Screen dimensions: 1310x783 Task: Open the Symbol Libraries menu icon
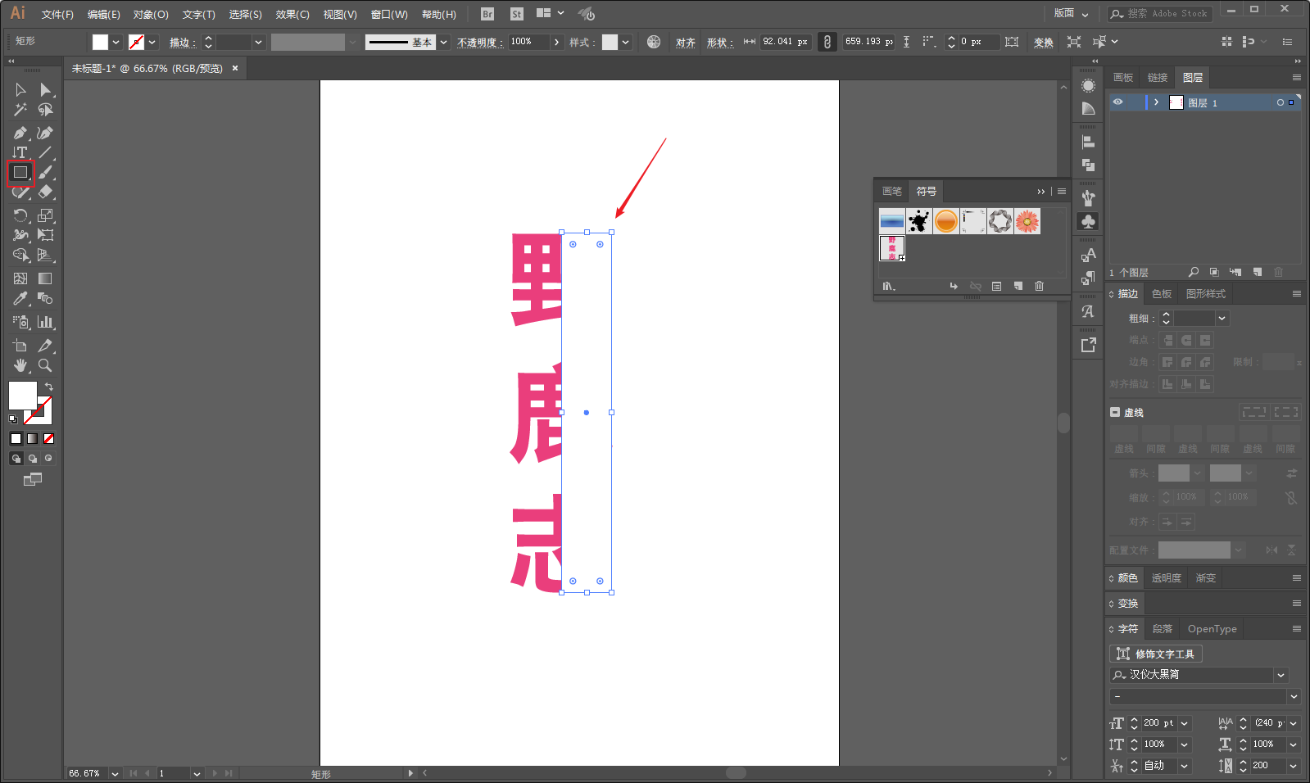tap(889, 286)
